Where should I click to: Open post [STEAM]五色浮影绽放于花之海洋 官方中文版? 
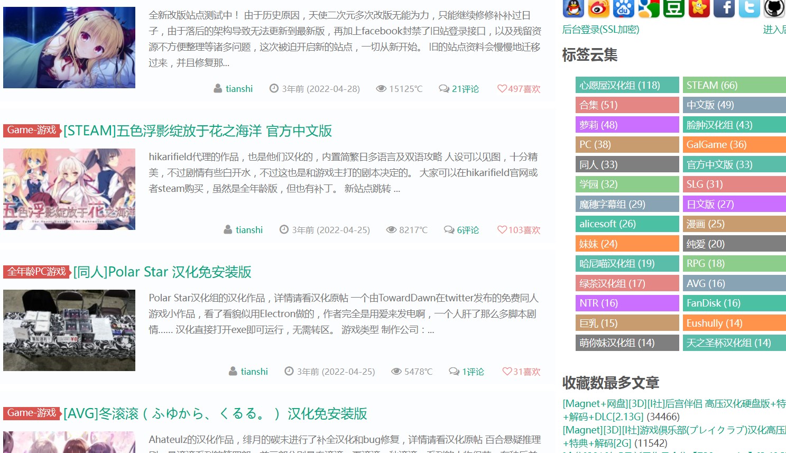pos(198,131)
